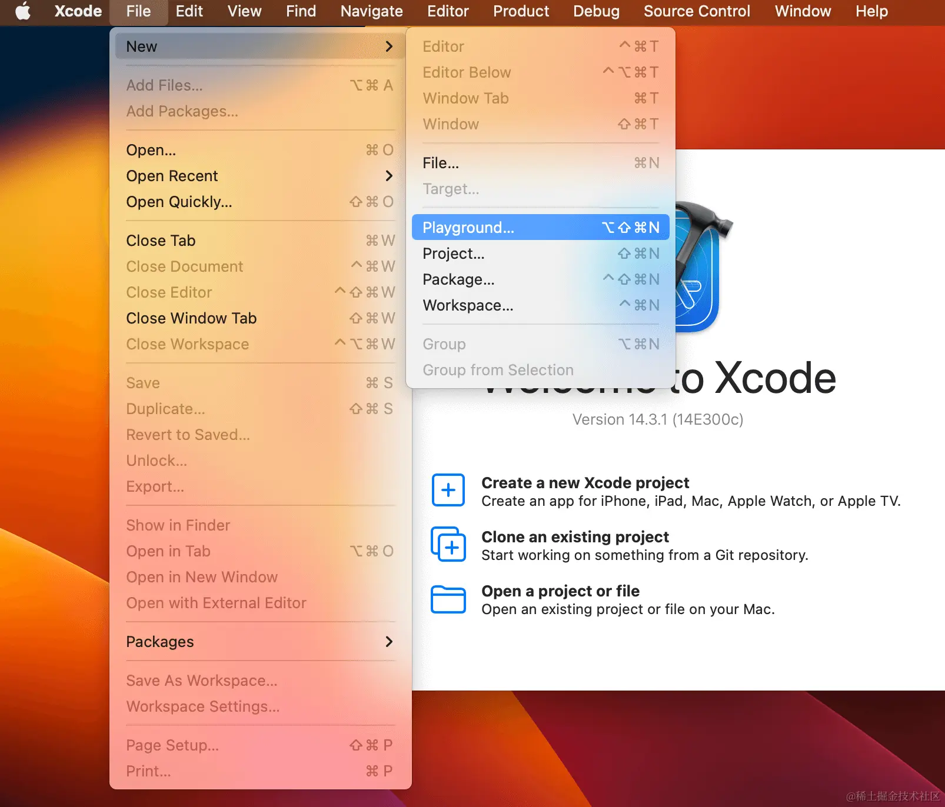This screenshot has height=807, width=945.
Task: Click Save As Workspace… entry
Action: tap(260, 681)
